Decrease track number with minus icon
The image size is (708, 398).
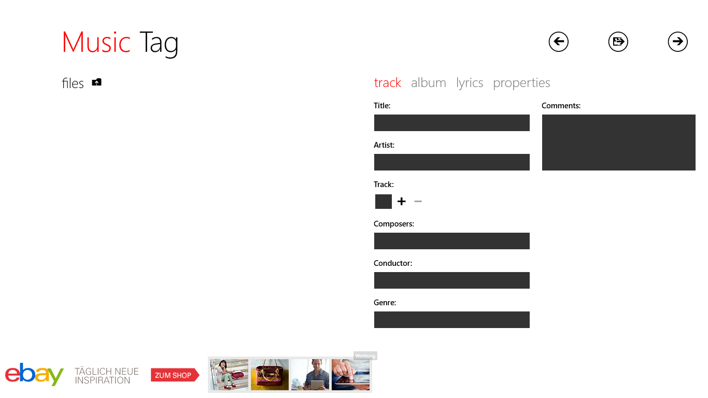(x=418, y=202)
